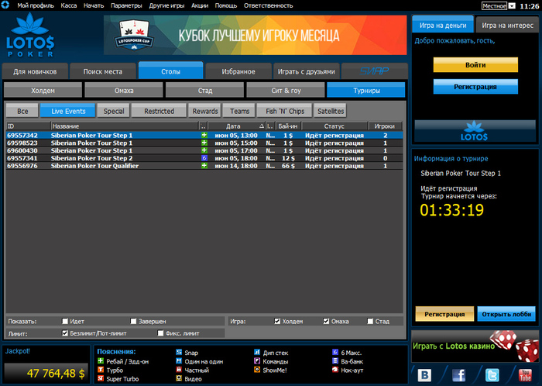Image resolution: width=542 pixels, height=386 pixels.
Task: Sort by the ID column header
Action: (x=28, y=126)
